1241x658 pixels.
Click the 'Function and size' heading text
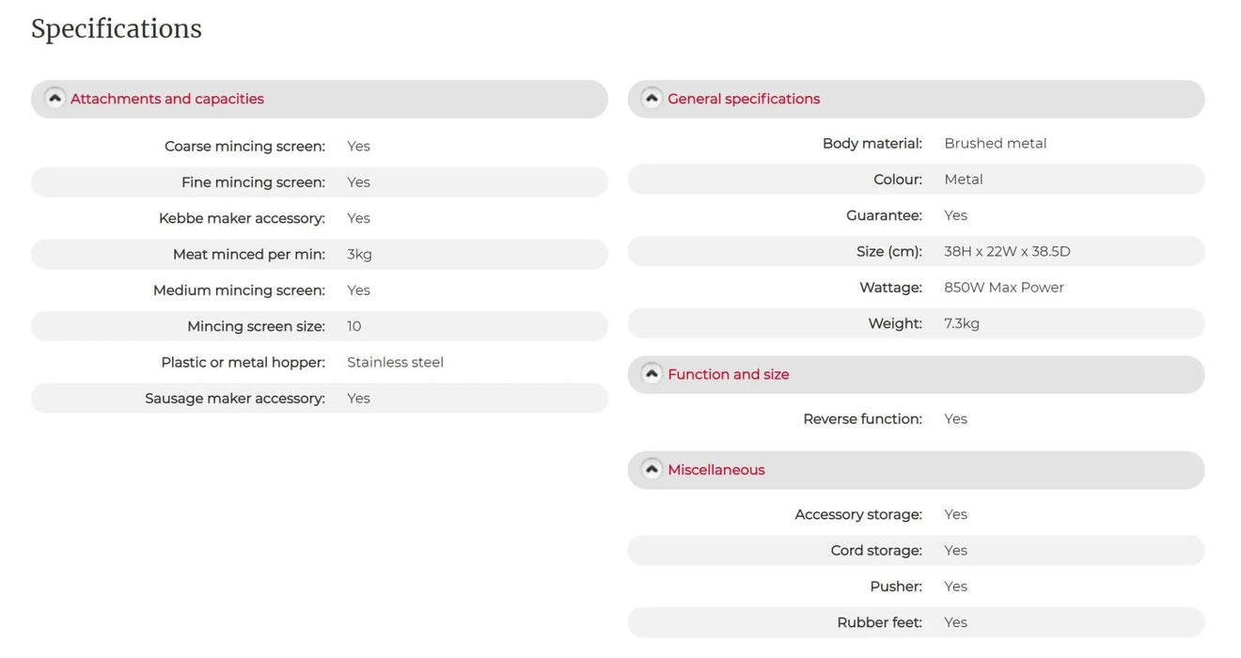(728, 374)
